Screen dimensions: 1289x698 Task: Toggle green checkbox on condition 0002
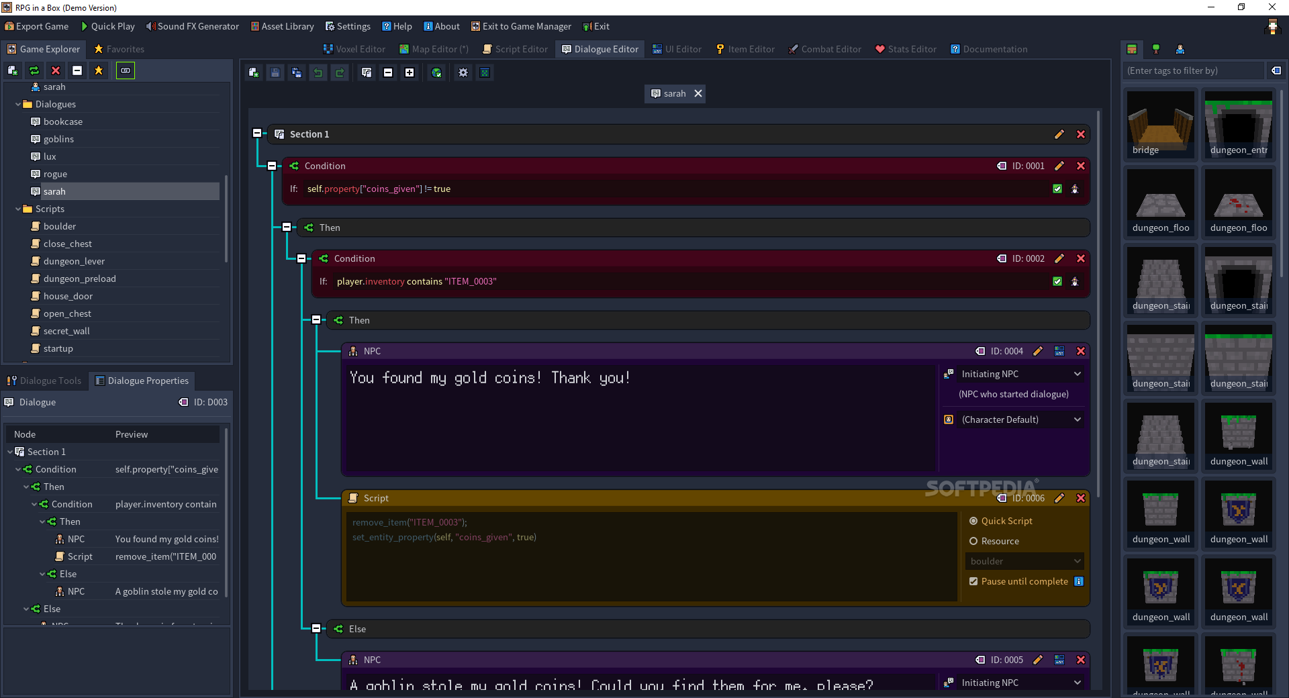[x=1057, y=281]
